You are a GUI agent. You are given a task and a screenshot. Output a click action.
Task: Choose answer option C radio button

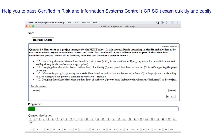click(37, 74)
